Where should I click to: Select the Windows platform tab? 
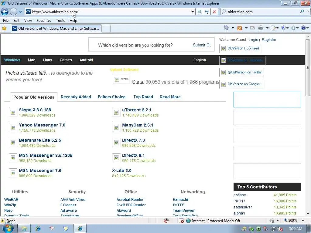click(12, 60)
